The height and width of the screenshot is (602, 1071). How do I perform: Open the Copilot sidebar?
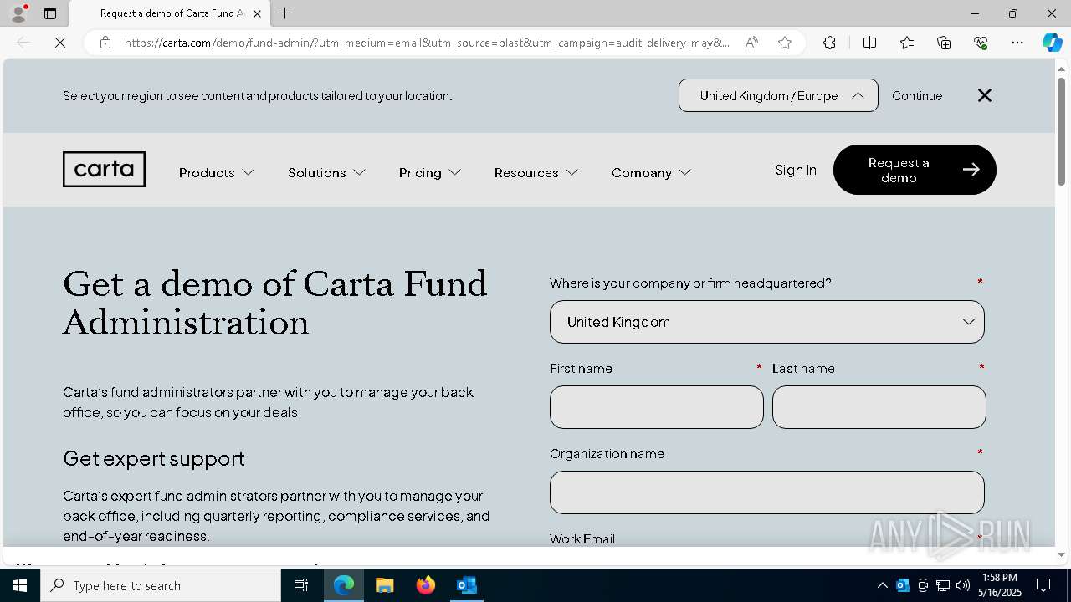1052,43
